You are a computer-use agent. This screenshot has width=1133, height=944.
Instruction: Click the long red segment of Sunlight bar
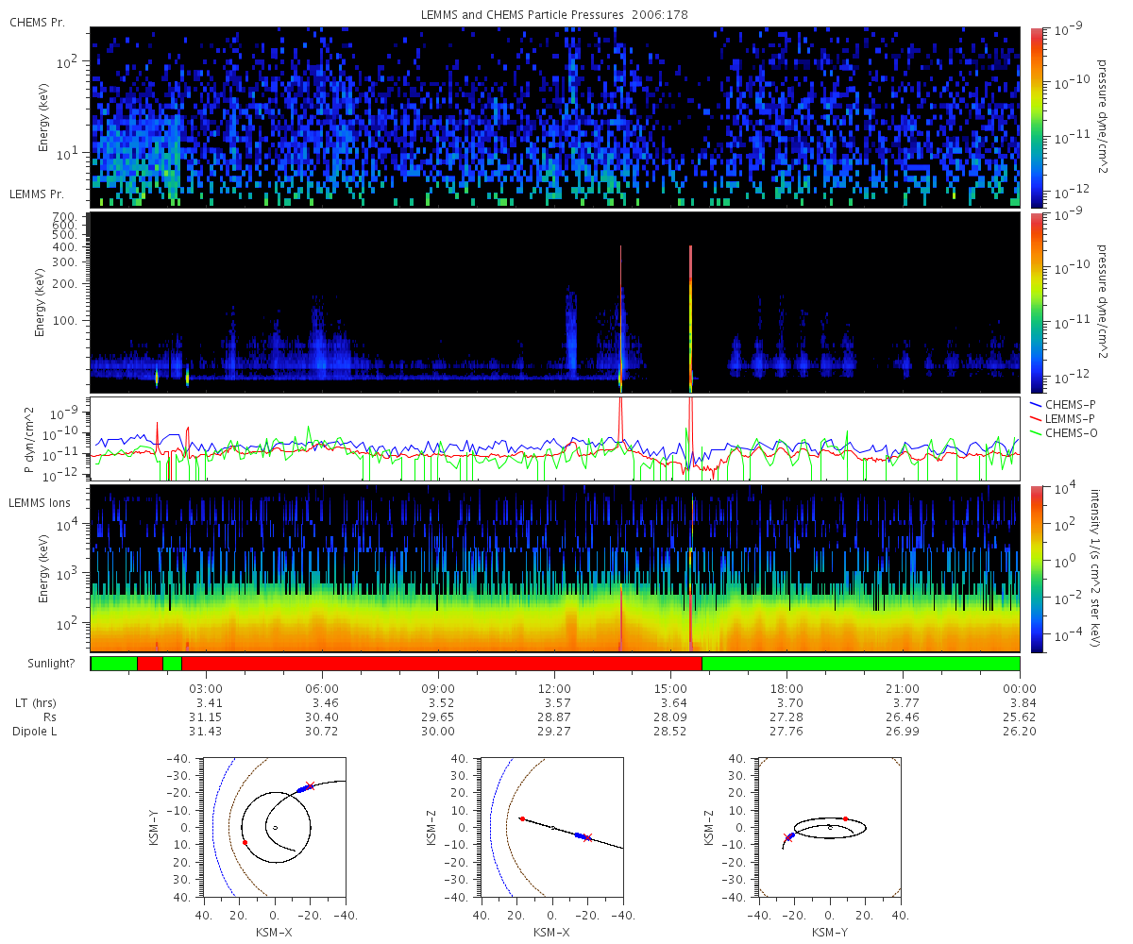(x=442, y=664)
